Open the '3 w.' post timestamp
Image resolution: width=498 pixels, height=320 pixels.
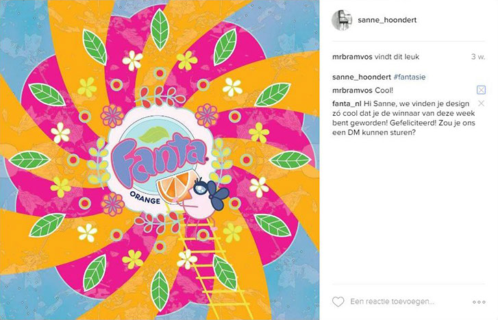(x=478, y=57)
